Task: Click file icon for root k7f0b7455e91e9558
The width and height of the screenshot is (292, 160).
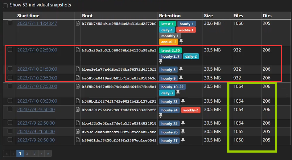Action: (x=78, y=23)
